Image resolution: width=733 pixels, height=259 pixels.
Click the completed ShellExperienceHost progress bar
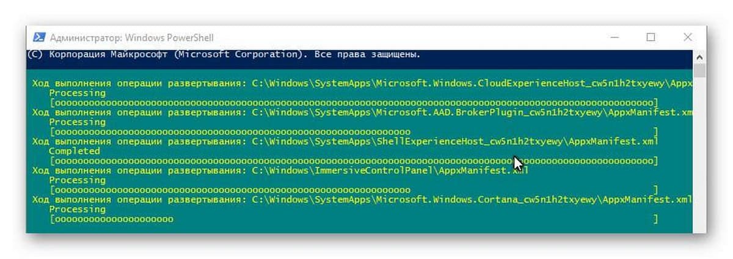354,161
